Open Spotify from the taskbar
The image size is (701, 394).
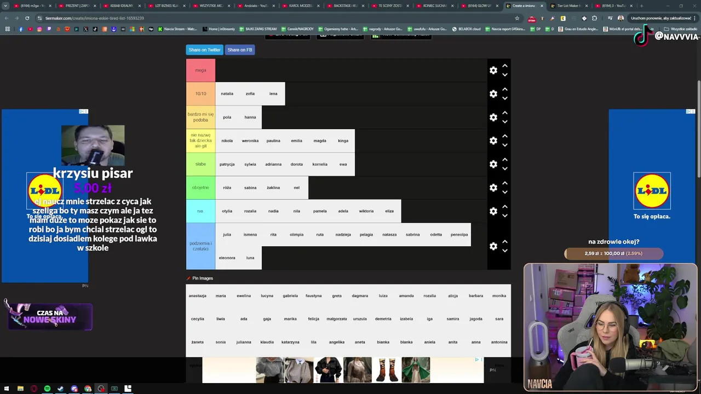[47, 389]
